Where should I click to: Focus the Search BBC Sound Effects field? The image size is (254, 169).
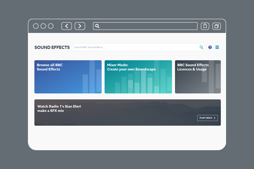pyautogui.click(x=135, y=47)
